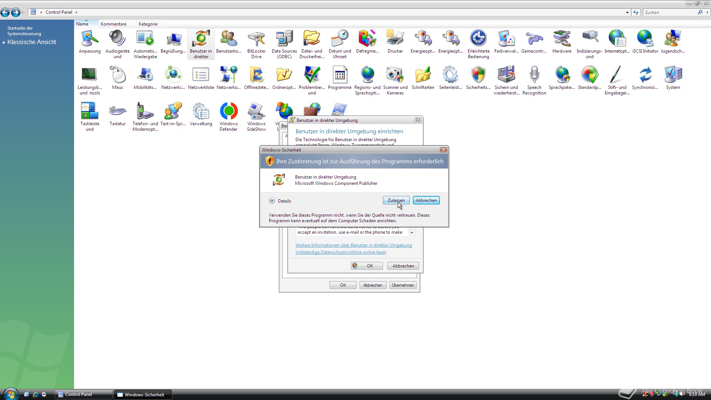
Task: Launch Internet Explorer from quick launch
Action: tap(36, 394)
